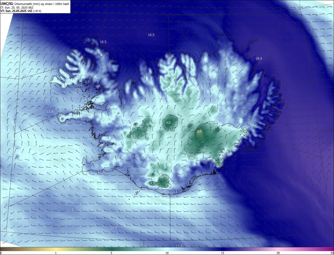This screenshot has width=334, height=255.
Task: Click the map title 'UWC/IG: Úrkomumætti (mm)' line
Action: pos(35,4)
